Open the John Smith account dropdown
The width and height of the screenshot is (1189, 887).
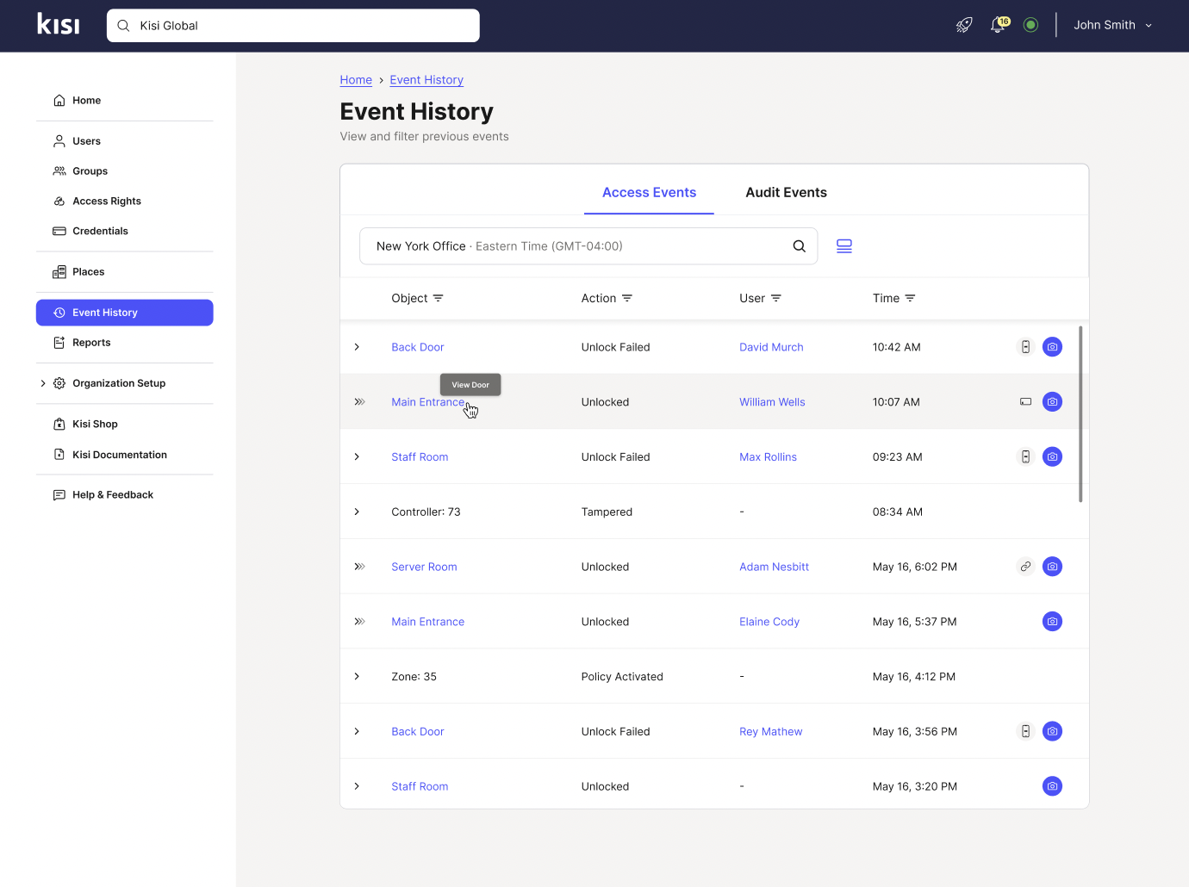point(1112,25)
